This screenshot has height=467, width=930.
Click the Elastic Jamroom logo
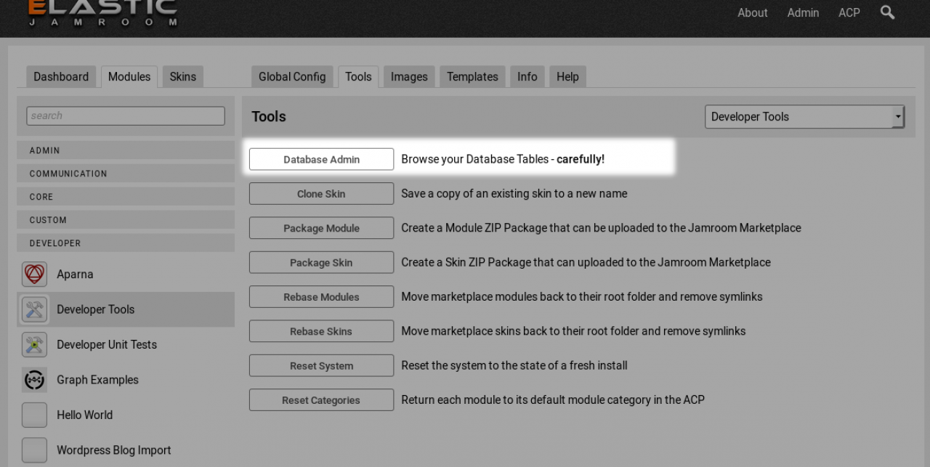[x=102, y=13]
